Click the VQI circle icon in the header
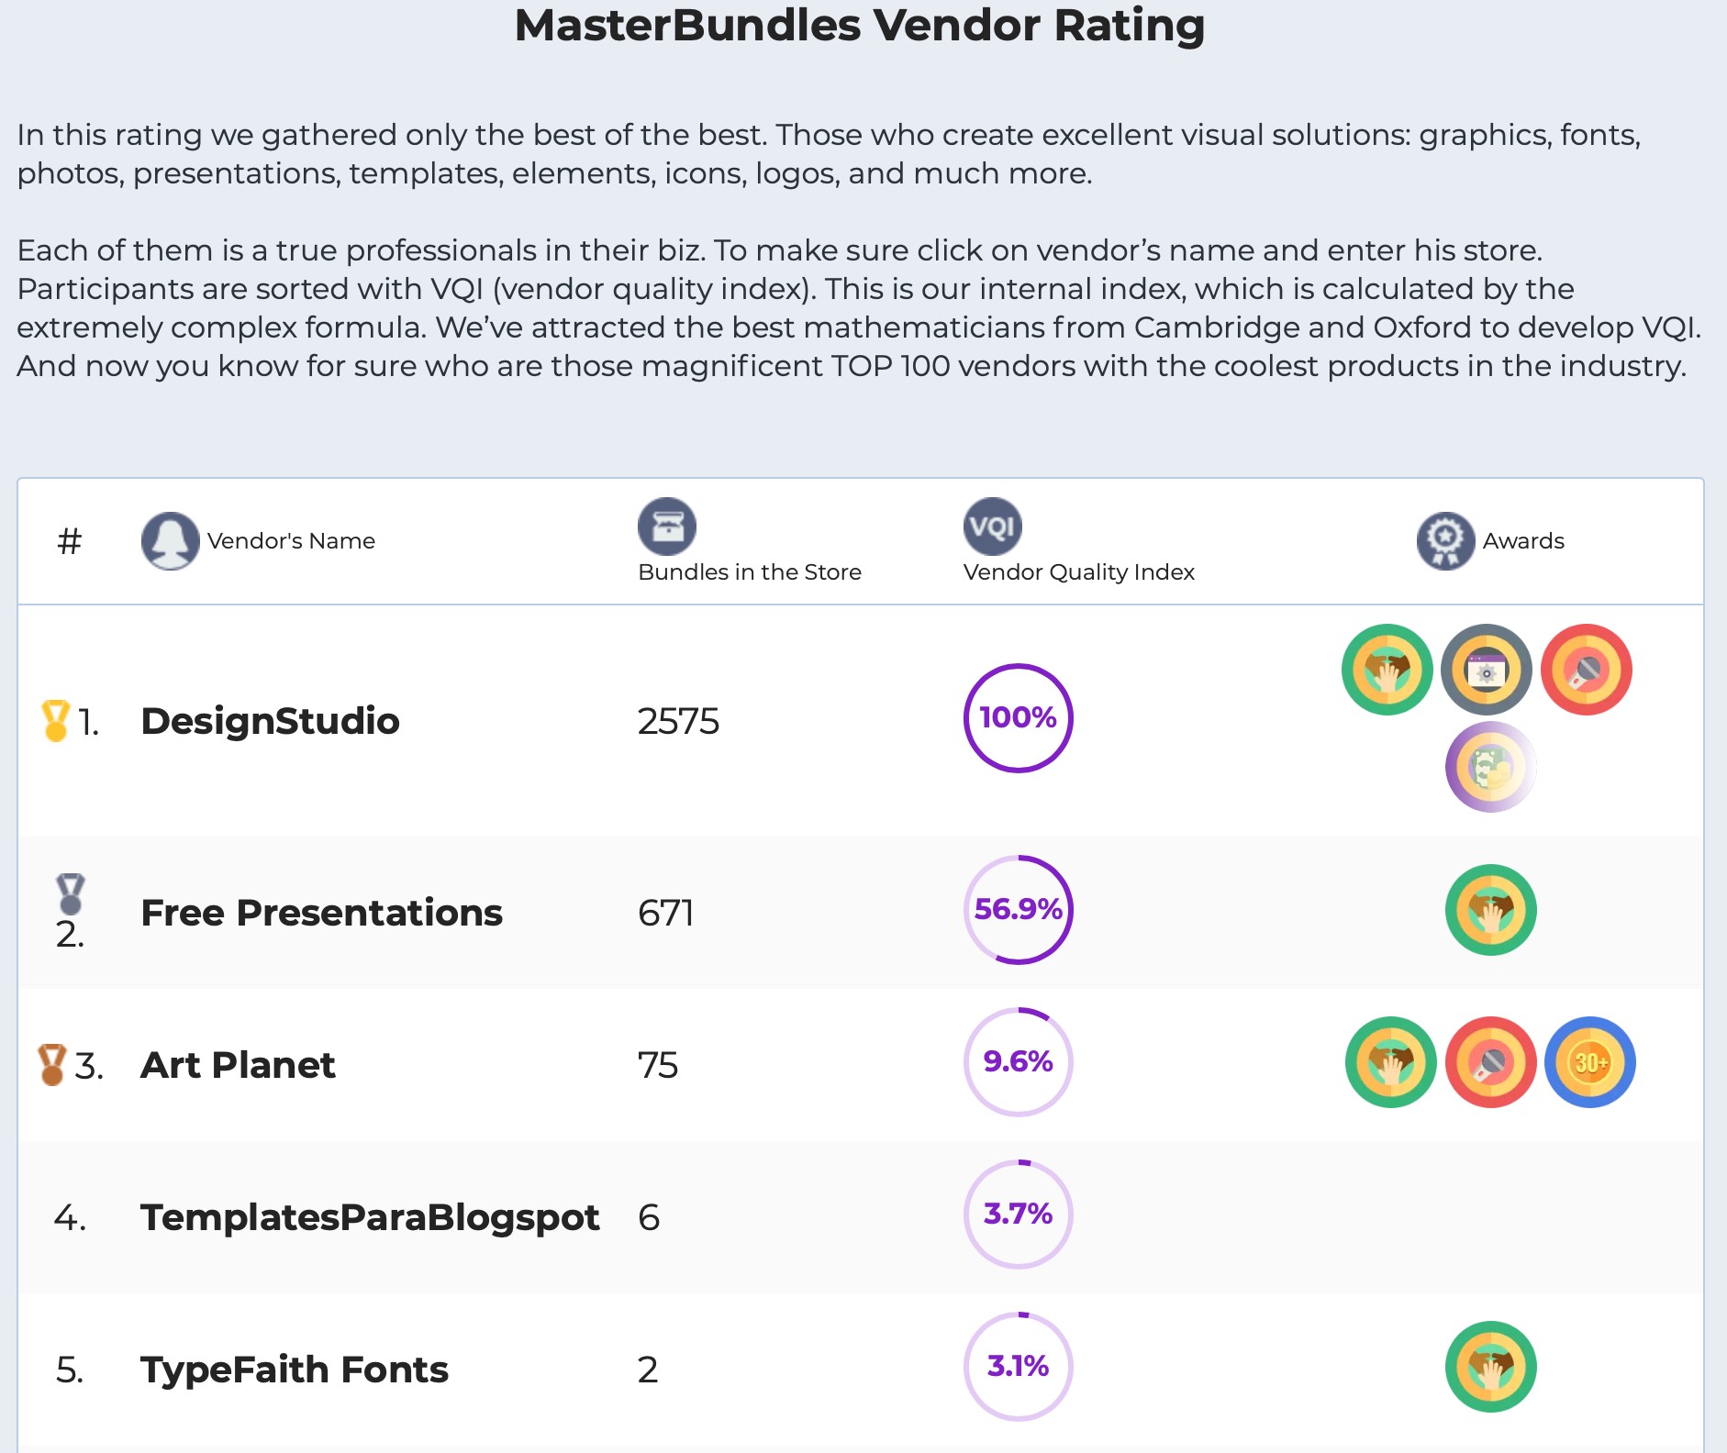This screenshot has width=1727, height=1453. (x=991, y=526)
